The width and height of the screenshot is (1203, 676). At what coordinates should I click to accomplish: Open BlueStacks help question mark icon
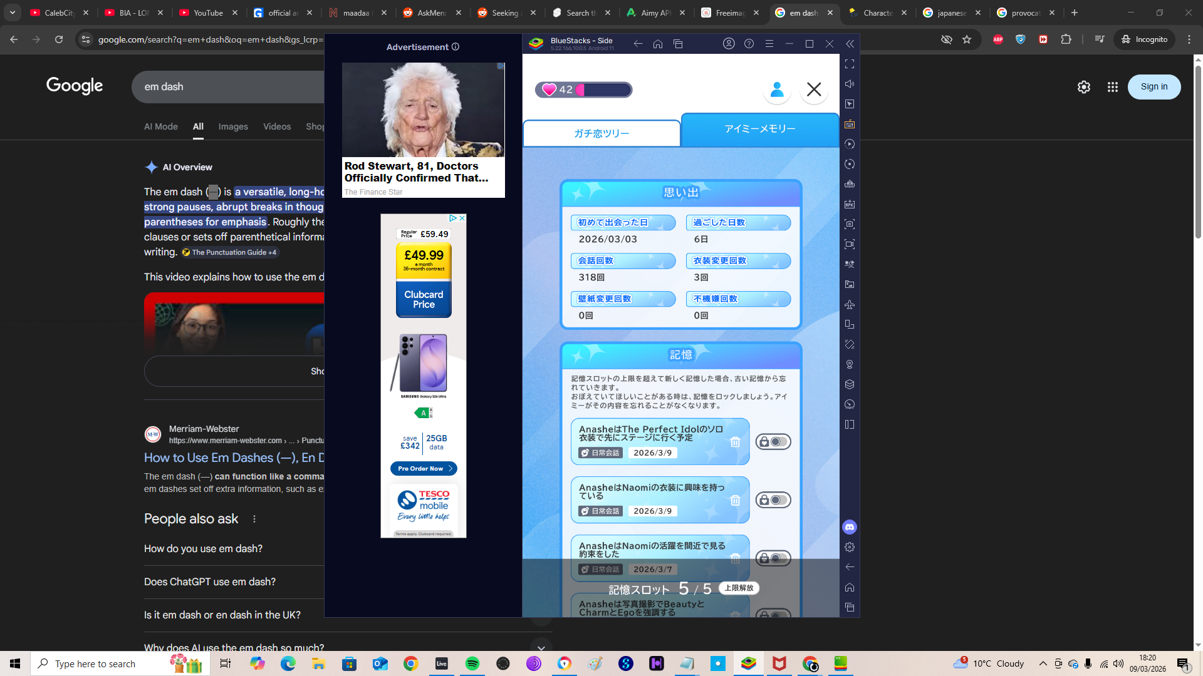(x=749, y=44)
